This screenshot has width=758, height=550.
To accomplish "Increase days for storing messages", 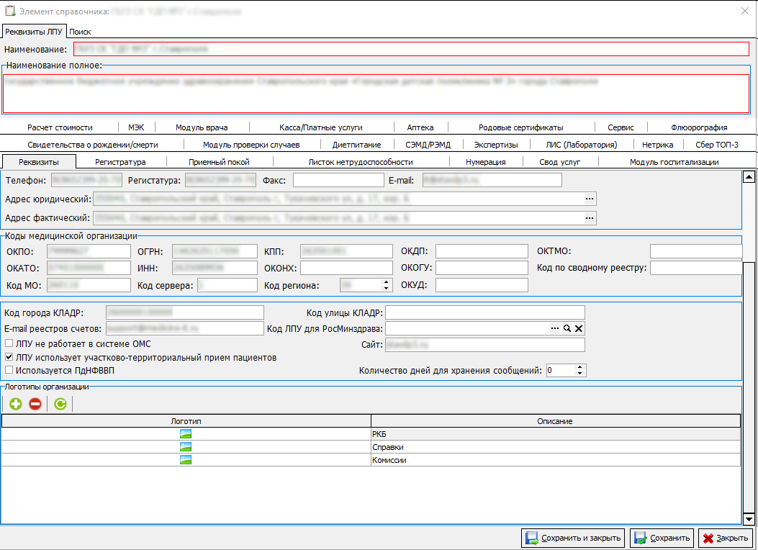I will click(x=579, y=367).
